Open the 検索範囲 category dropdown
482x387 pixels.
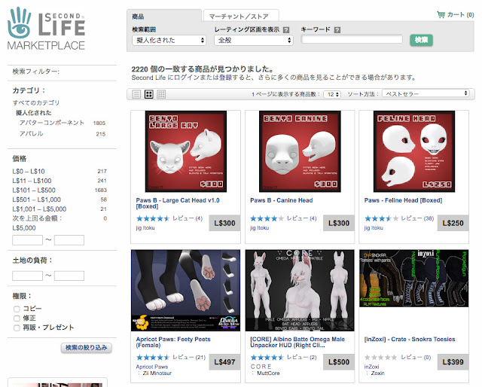(x=169, y=40)
